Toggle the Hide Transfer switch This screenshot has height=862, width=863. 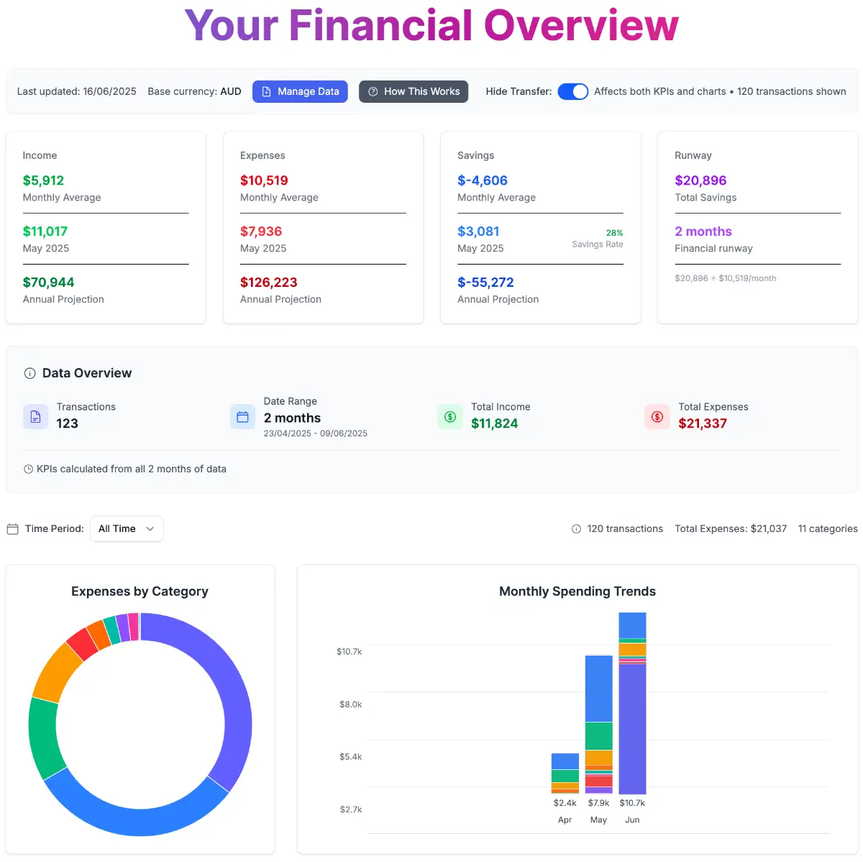pyautogui.click(x=572, y=91)
